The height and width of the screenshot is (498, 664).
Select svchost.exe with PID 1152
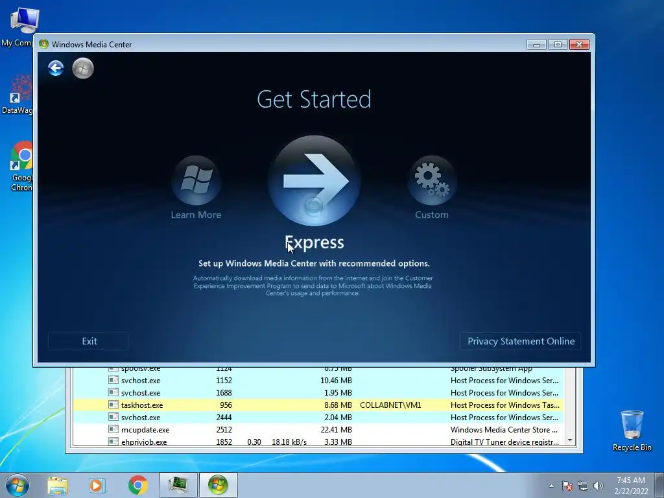click(318, 381)
